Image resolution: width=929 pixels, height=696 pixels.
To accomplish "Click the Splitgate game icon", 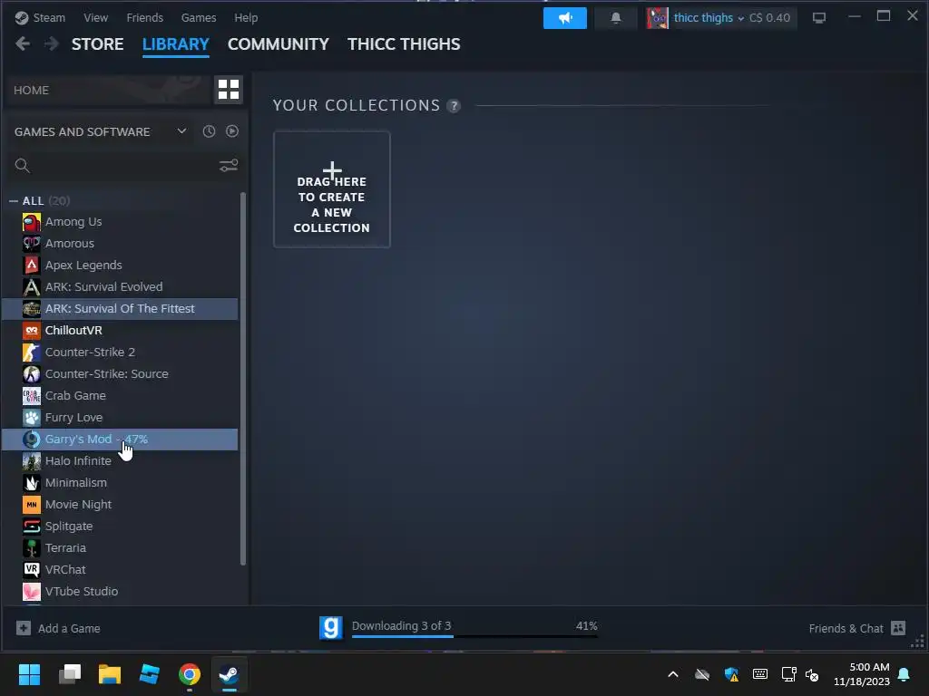I will [x=32, y=527].
